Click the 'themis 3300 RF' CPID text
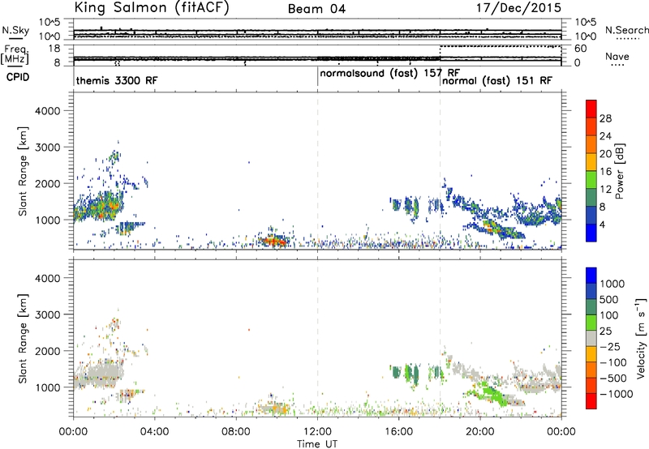The width and height of the screenshot is (649, 449). [x=117, y=80]
